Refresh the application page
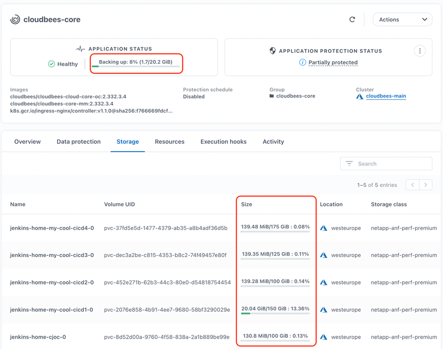 352,19
